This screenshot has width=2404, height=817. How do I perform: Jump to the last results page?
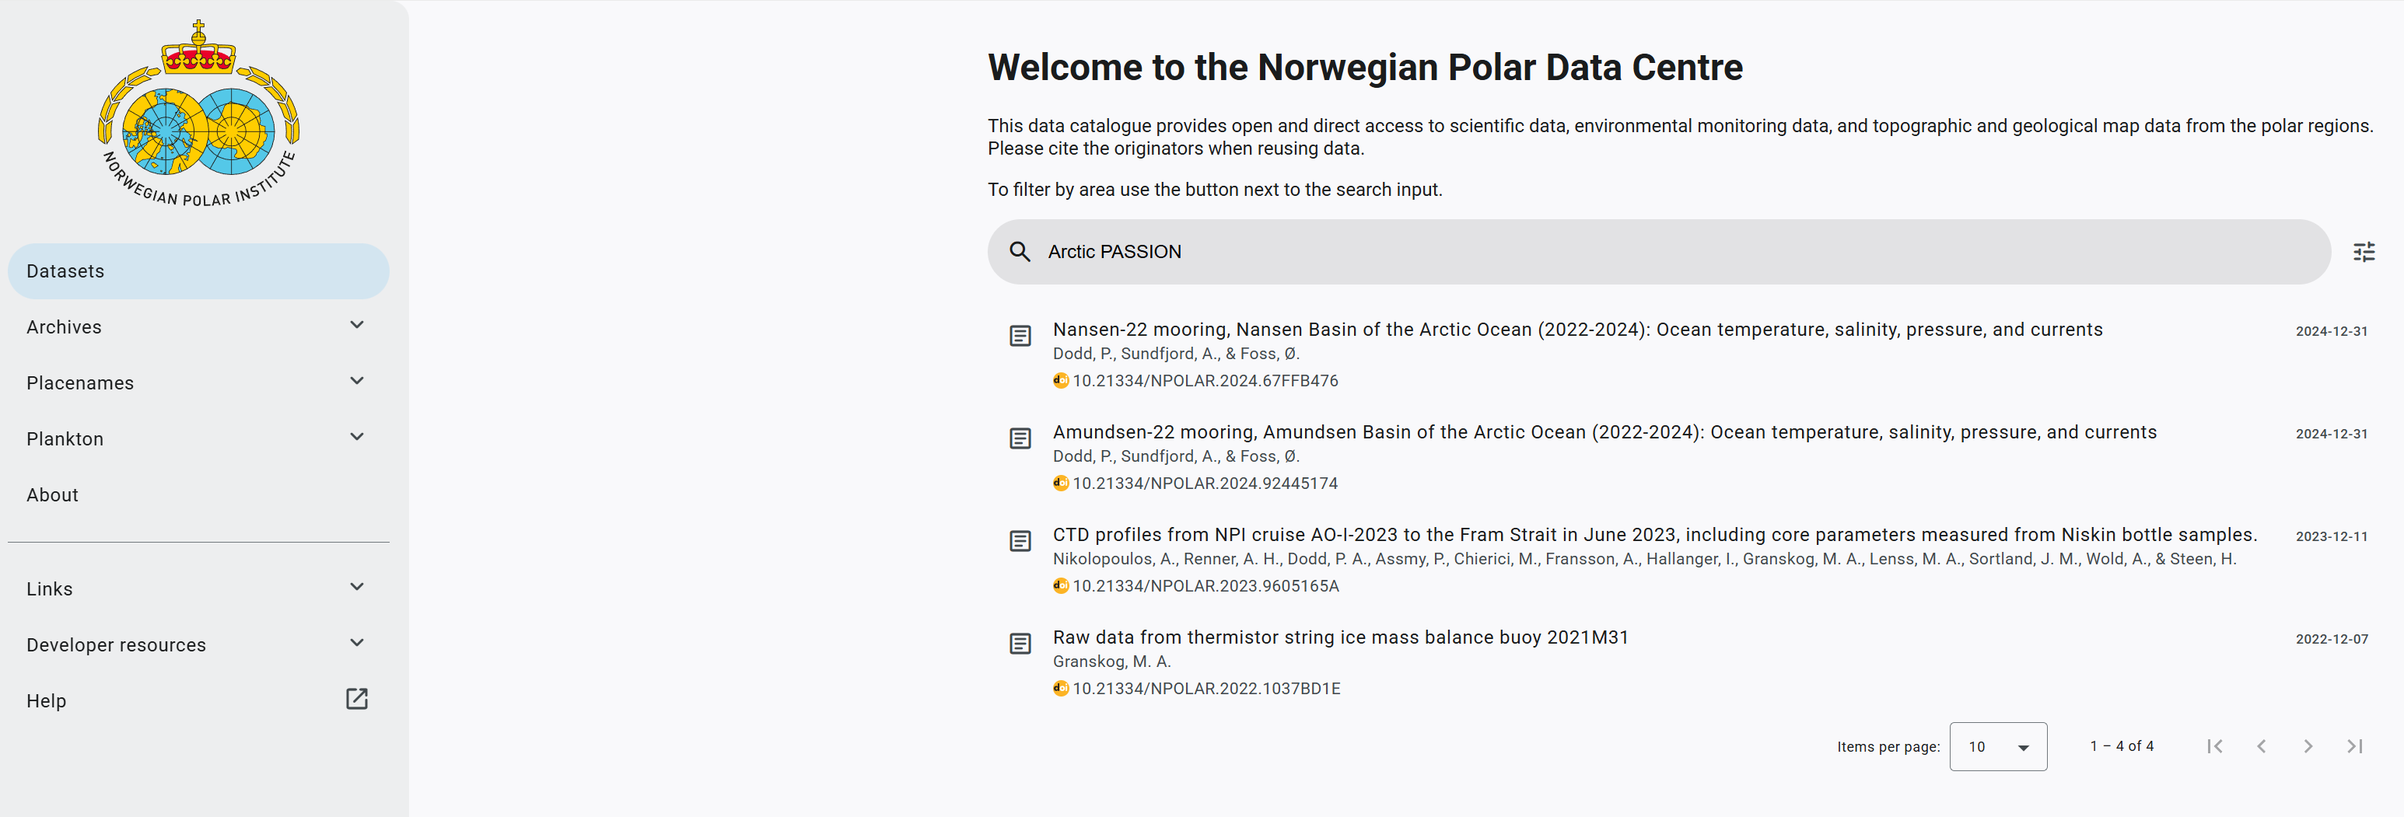pos(2354,746)
